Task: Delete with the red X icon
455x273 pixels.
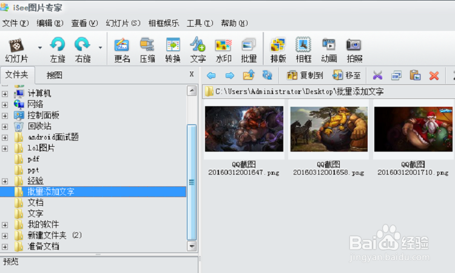Action: tap(434, 76)
